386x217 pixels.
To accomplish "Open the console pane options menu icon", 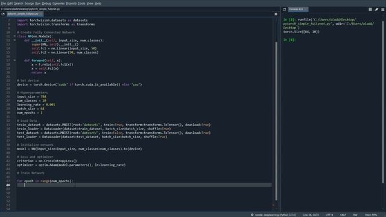I will point(382,10).
